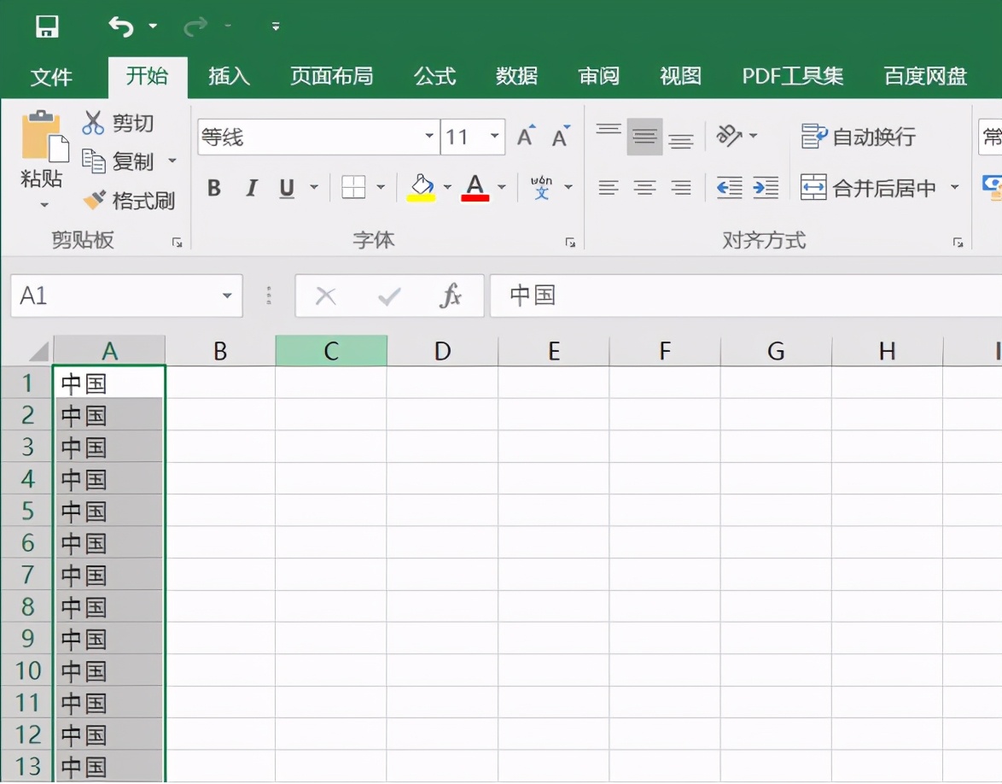Click the 格式刷 format painter button
The width and height of the screenshot is (1002, 784).
coord(129,200)
